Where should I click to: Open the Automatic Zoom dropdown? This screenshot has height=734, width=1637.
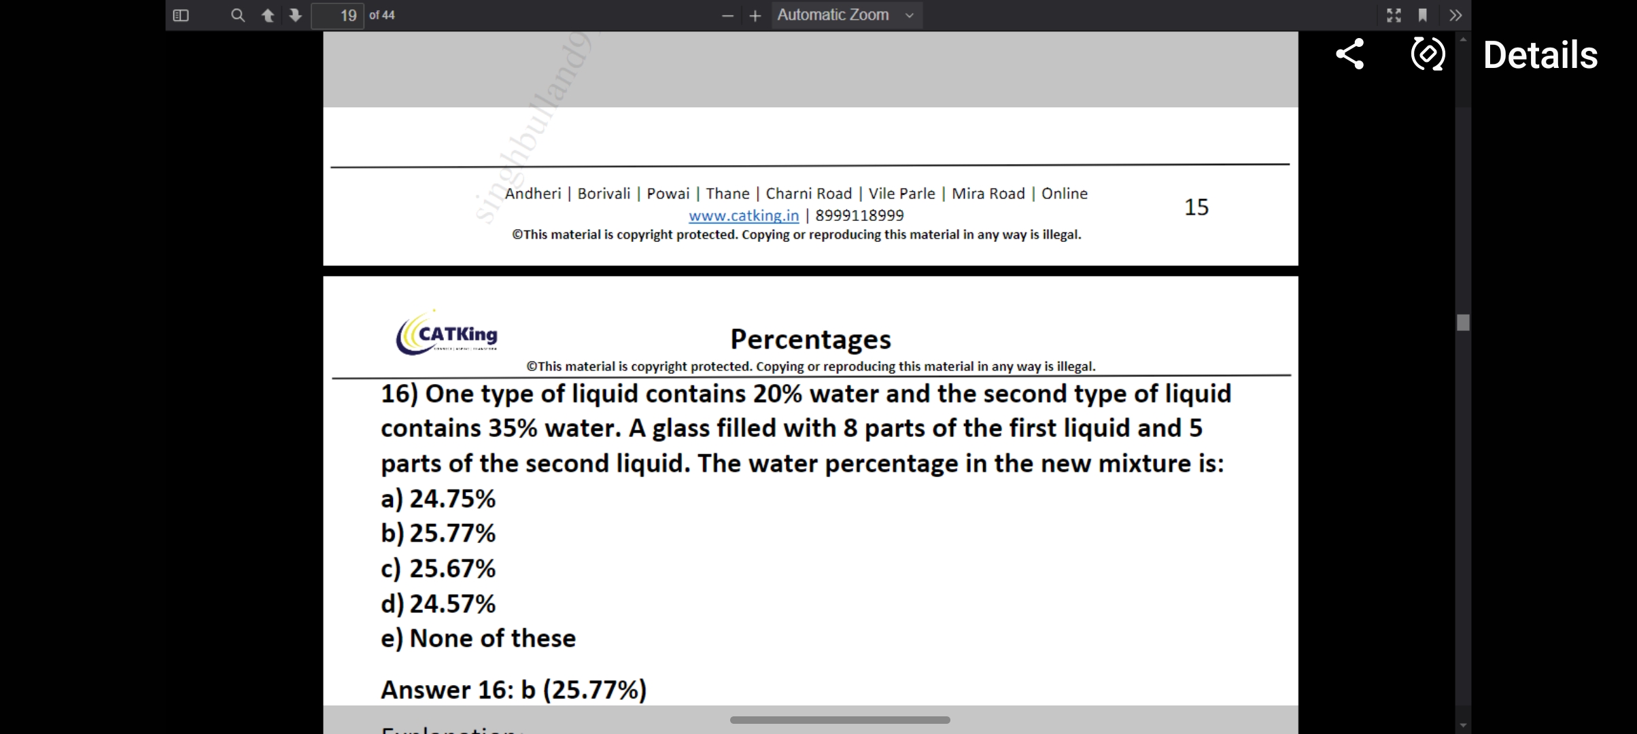click(x=846, y=15)
